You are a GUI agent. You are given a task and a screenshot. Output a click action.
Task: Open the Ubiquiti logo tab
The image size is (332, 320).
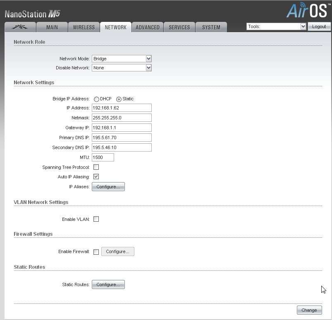(20, 27)
